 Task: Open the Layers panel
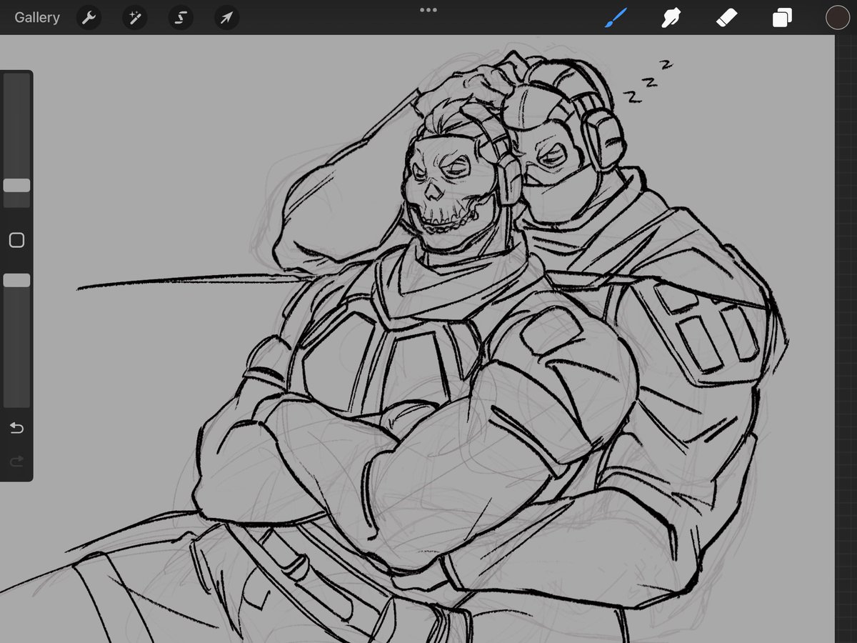pyautogui.click(x=782, y=18)
